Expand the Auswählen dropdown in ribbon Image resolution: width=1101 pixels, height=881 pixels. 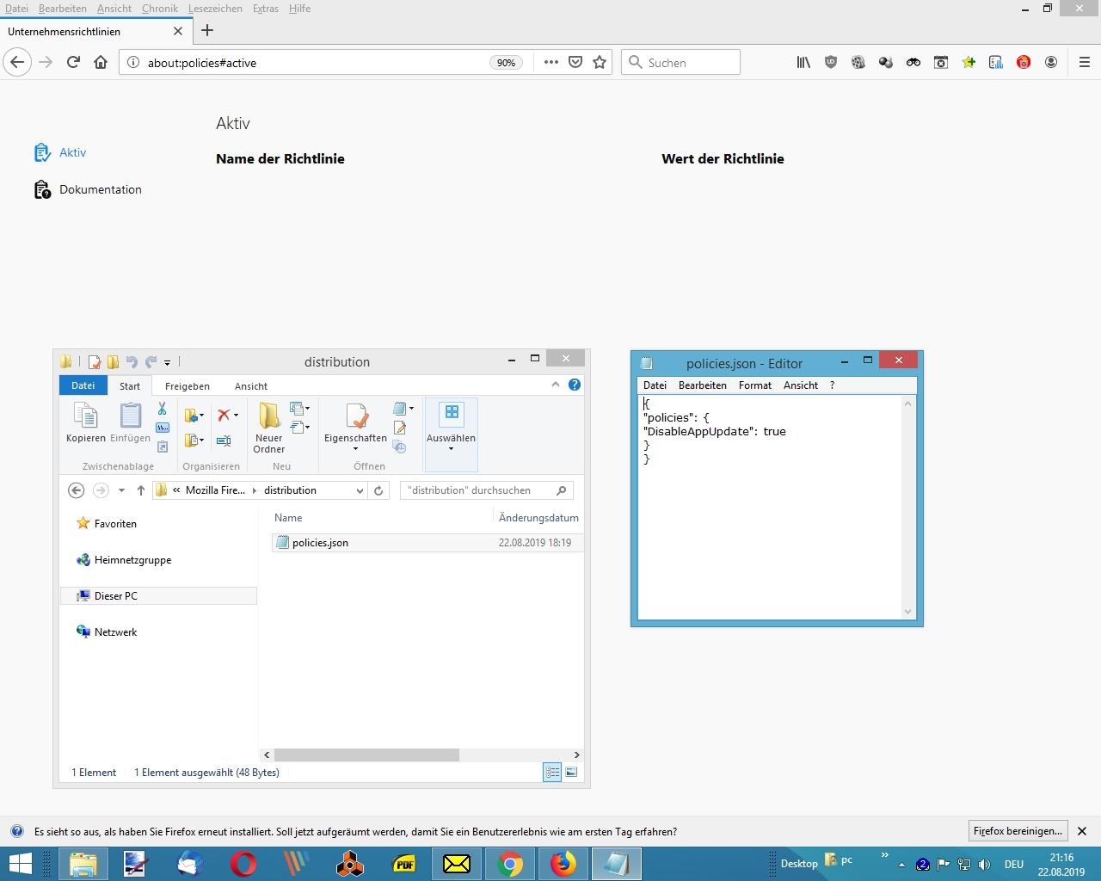coord(451,448)
